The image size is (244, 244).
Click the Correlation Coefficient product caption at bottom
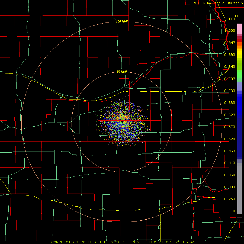point(123,242)
